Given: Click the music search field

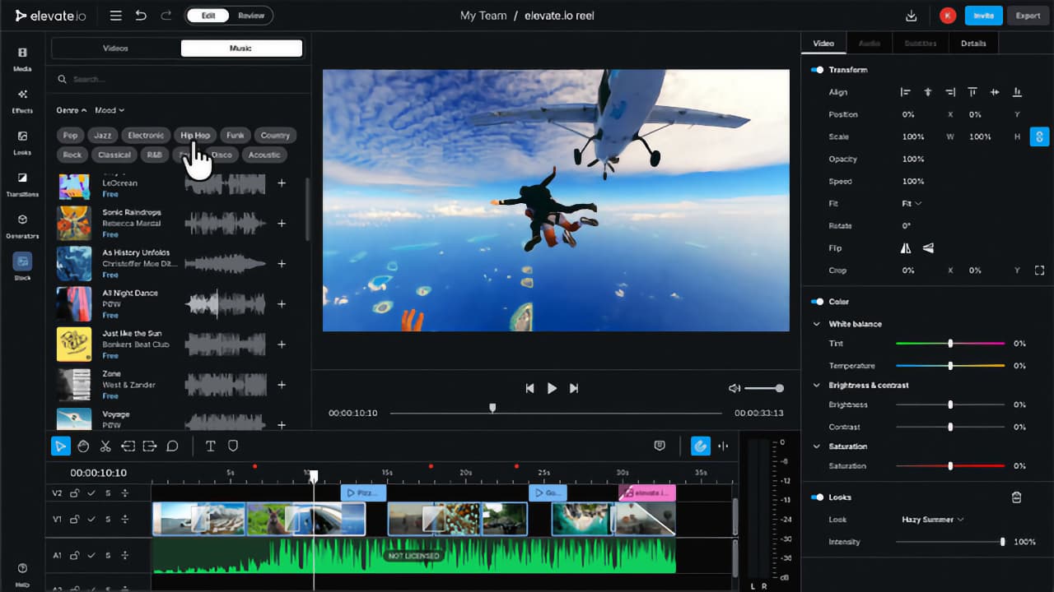Looking at the screenshot, I should point(124,79).
